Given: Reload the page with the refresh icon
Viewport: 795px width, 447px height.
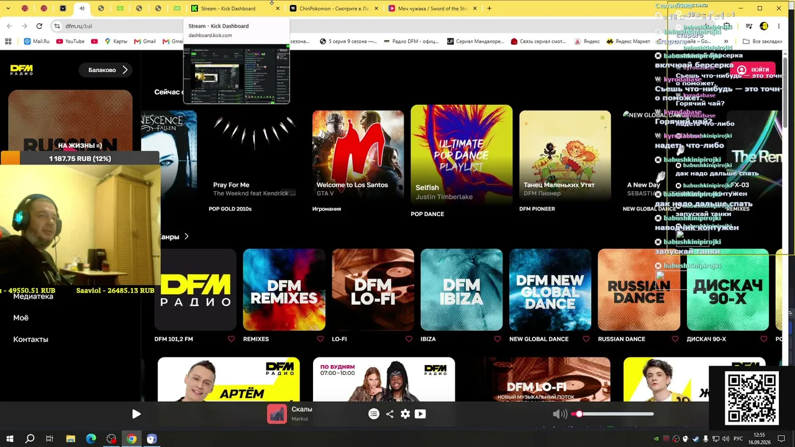Looking at the screenshot, I should [39, 26].
